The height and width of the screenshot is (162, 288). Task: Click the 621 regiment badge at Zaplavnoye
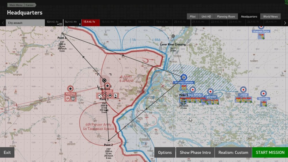216,102
